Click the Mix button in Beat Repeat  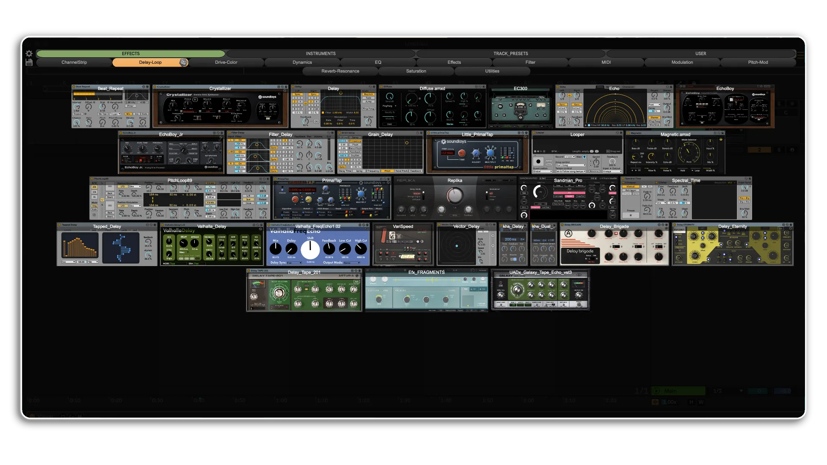coord(128,114)
